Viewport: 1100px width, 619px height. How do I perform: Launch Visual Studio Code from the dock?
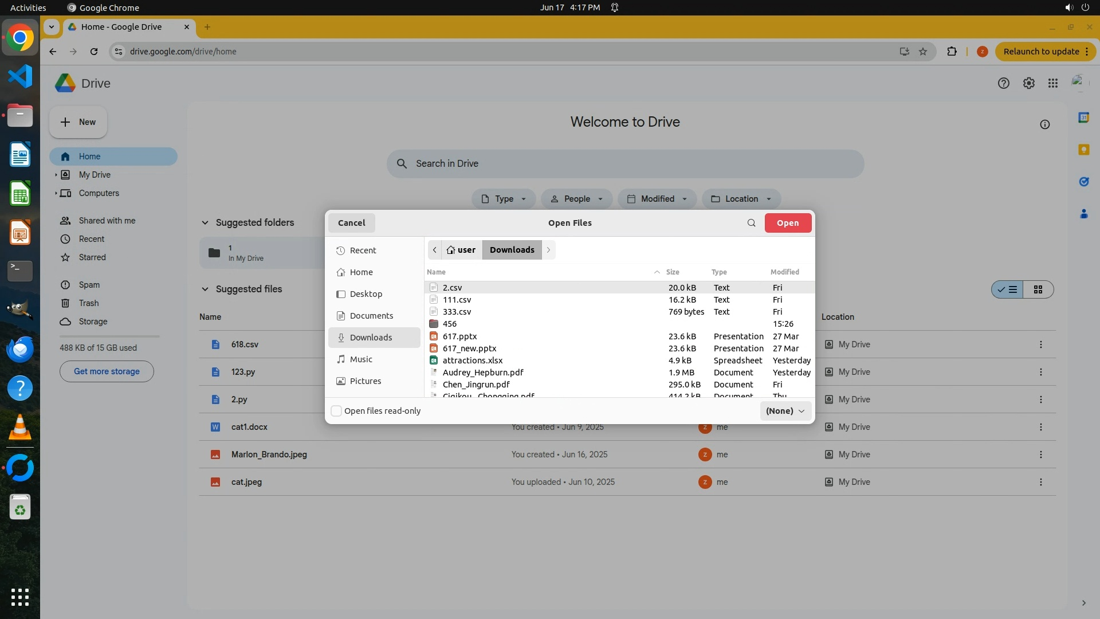(x=20, y=77)
